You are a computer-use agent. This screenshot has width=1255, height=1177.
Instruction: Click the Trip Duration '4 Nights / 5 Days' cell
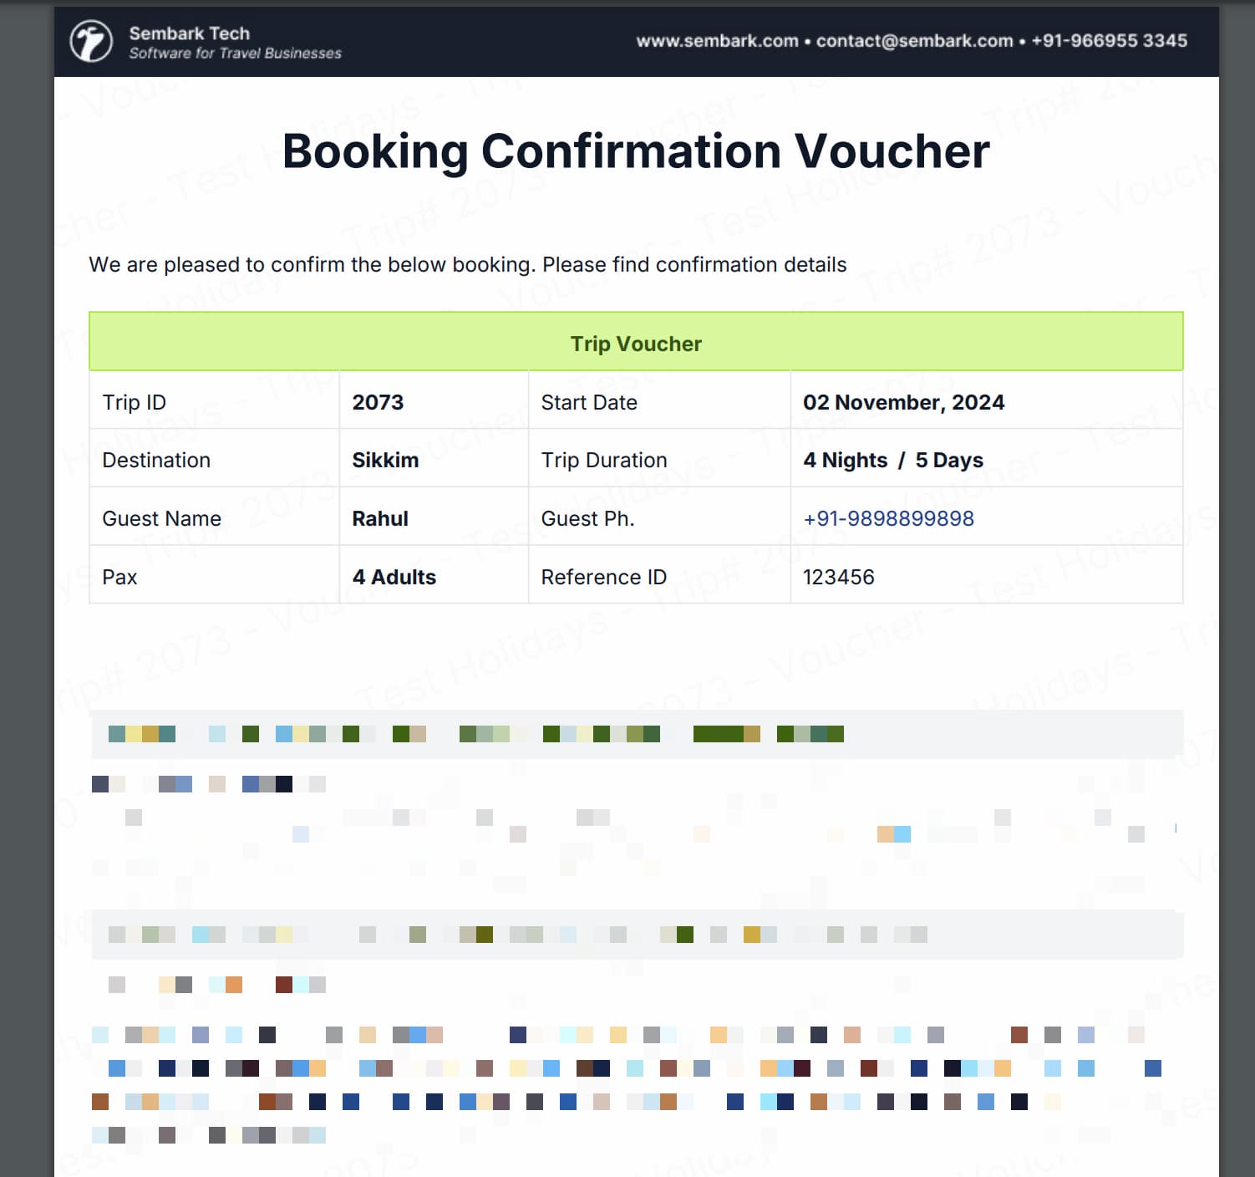click(893, 460)
